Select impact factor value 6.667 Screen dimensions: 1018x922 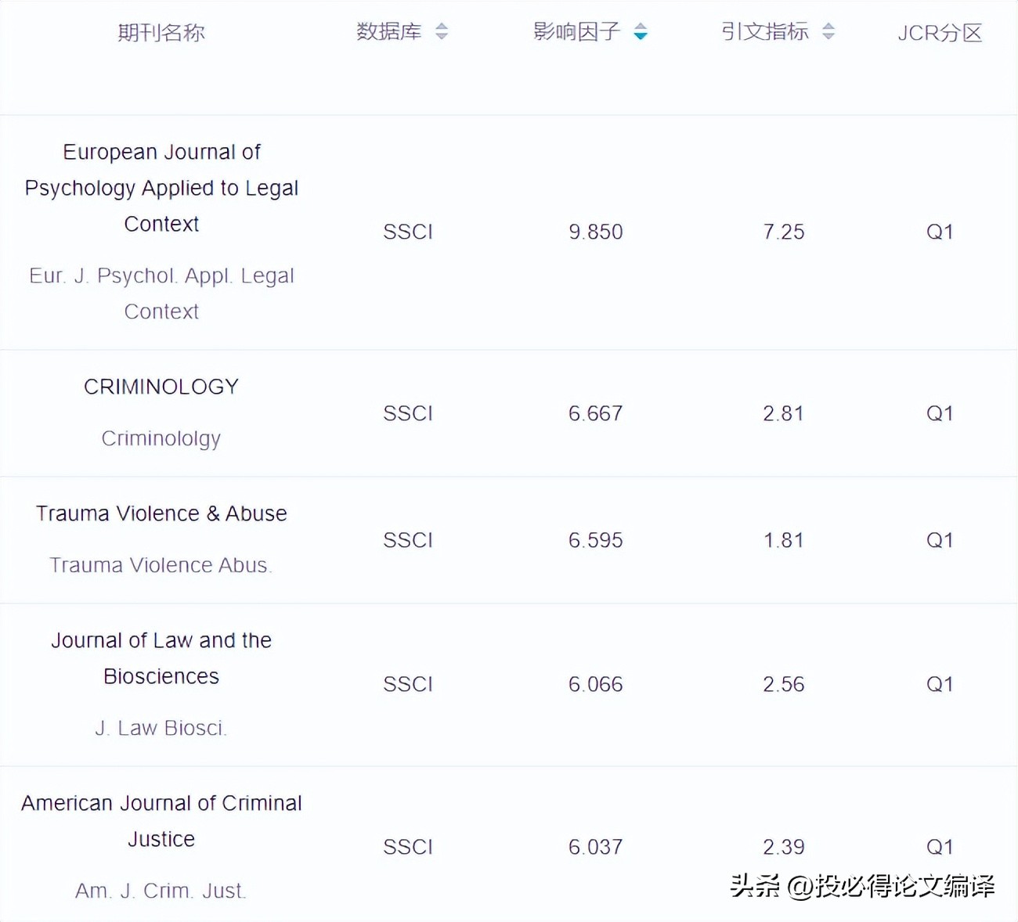click(596, 413)
